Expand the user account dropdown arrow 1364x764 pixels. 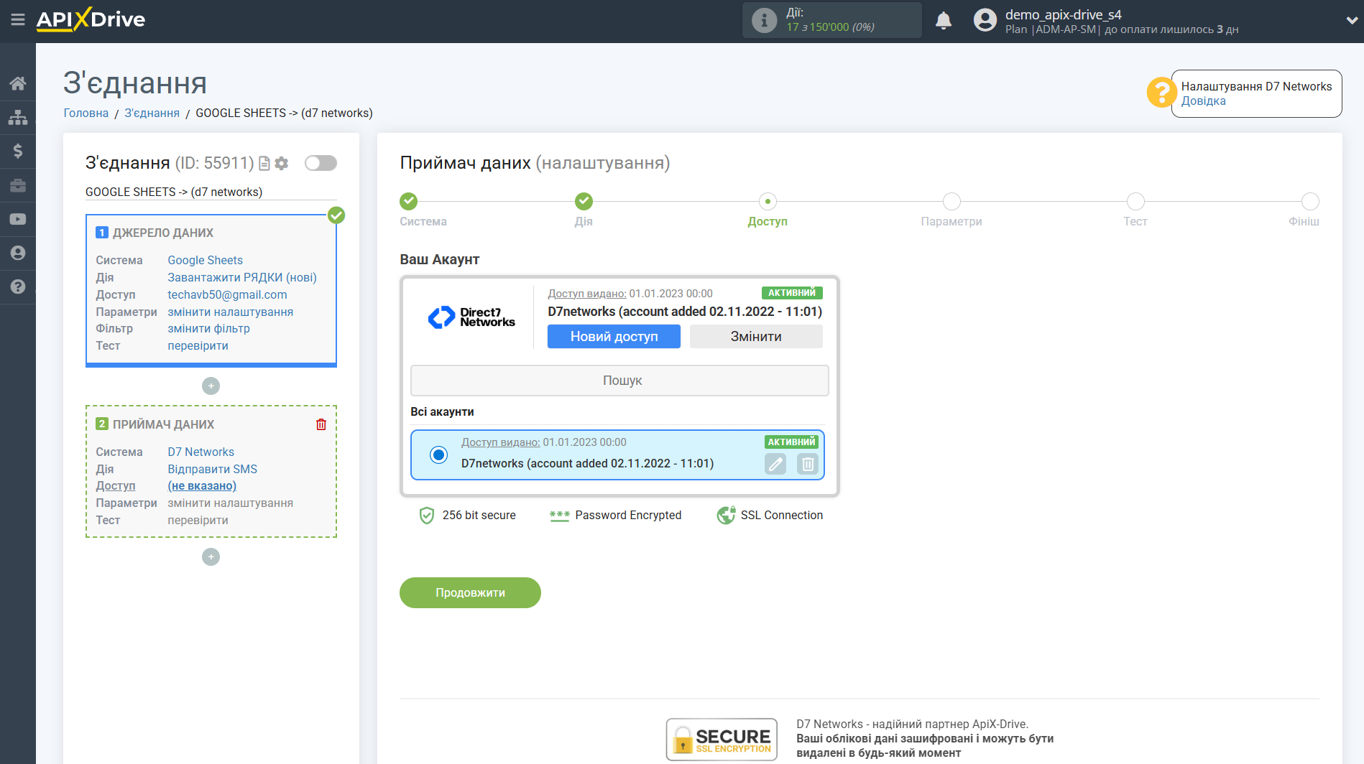pyautogui.click(x=1351, y=21)
